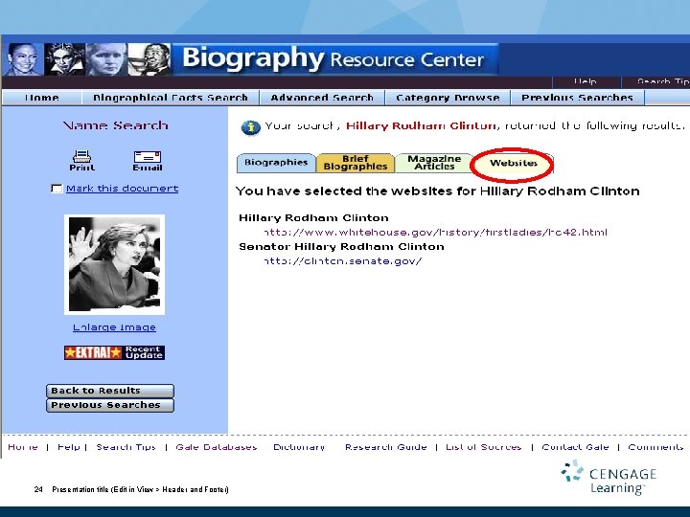Click the footer Search Tips link

click(x=126, y=447)
